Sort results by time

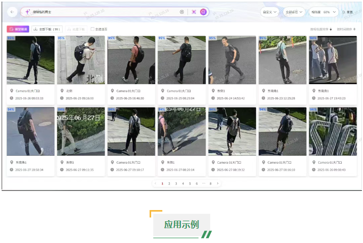[x=346, y=29]
